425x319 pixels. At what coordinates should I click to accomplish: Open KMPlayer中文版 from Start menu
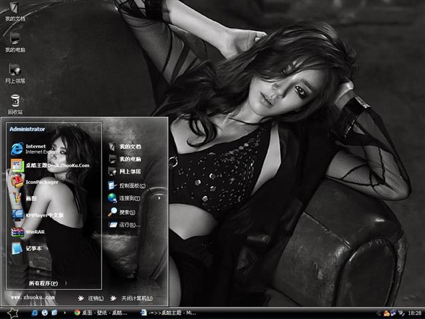click(x=43, y=215)
